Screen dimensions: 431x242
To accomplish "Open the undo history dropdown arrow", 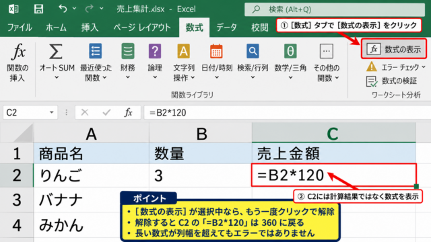I will coord(74,9).
